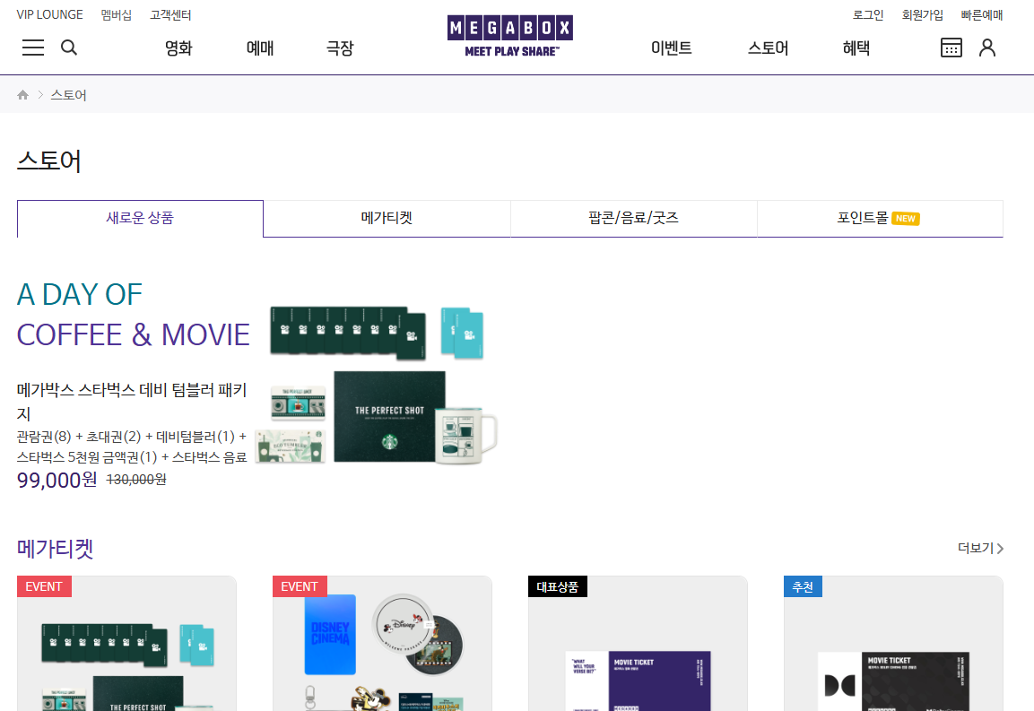1034x711 pixels.
Task: Select 새로운 상품 tab
Action: pos(140,218)
